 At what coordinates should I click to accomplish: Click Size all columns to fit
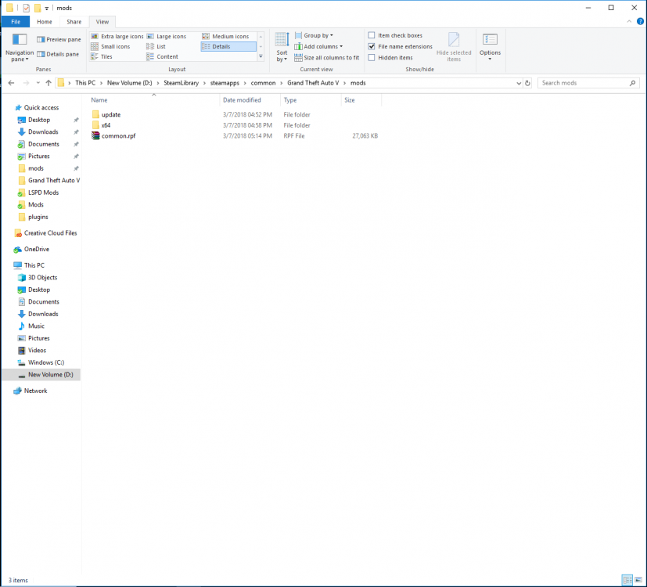[x=327, y=58]
